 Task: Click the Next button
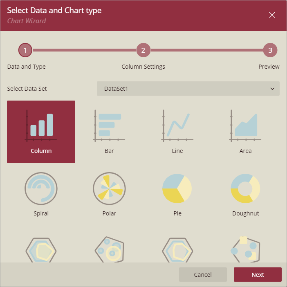[x=258, y=275]
